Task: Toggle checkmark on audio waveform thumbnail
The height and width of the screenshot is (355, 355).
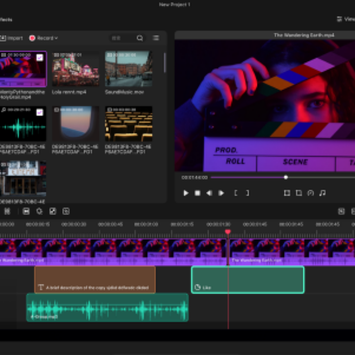Action: click(40, 112)
